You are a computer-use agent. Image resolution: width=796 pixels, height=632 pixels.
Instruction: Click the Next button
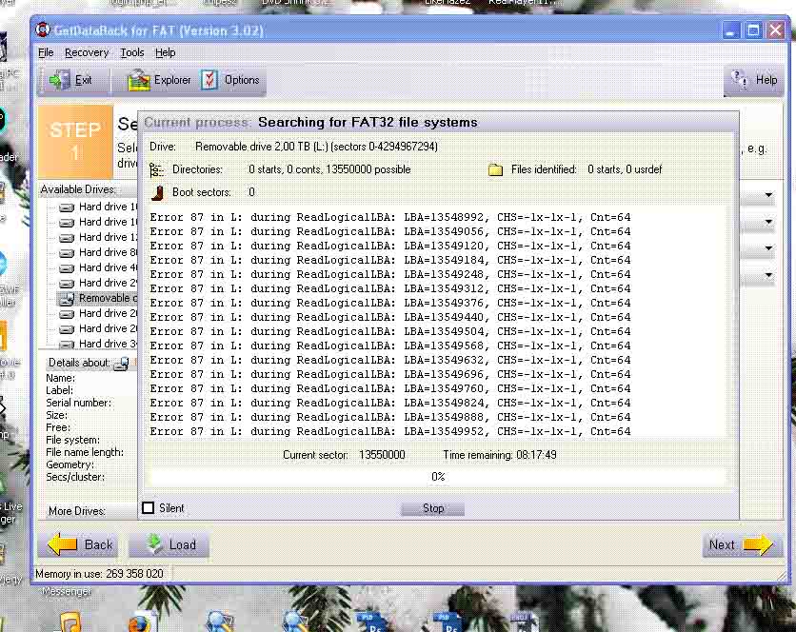[741, 544]
